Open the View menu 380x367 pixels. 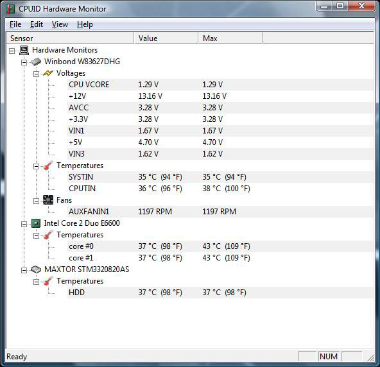[60, 24]
